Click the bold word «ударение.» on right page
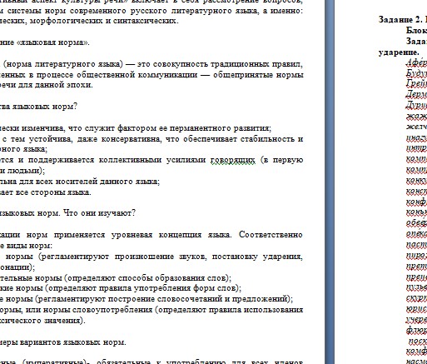The width and height of the screenshot is (427, 364). point(399,52)
